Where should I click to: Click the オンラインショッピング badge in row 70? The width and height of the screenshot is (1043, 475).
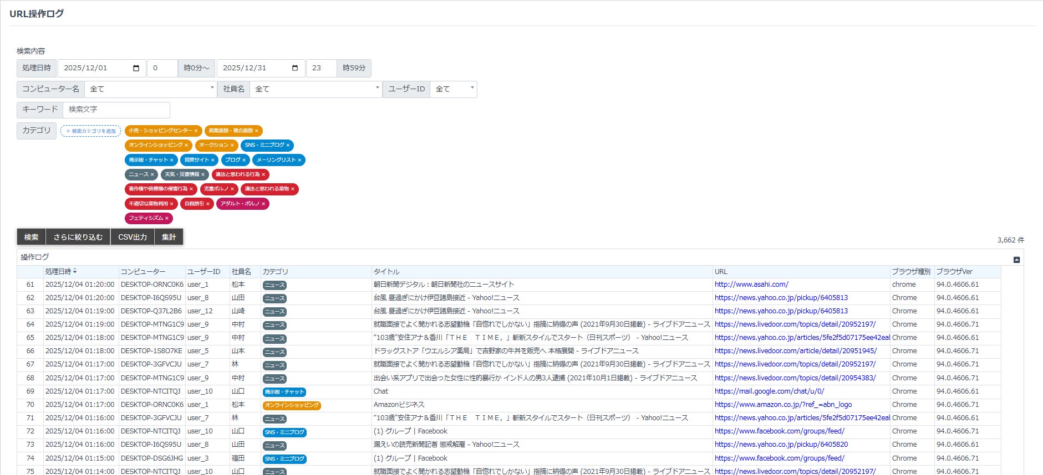292,405
